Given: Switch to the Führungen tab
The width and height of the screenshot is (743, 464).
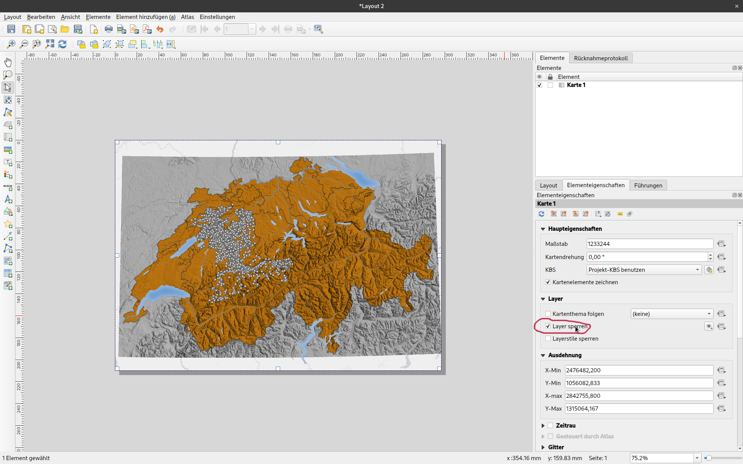Looking at the screenshot, I should click(648, 185).
